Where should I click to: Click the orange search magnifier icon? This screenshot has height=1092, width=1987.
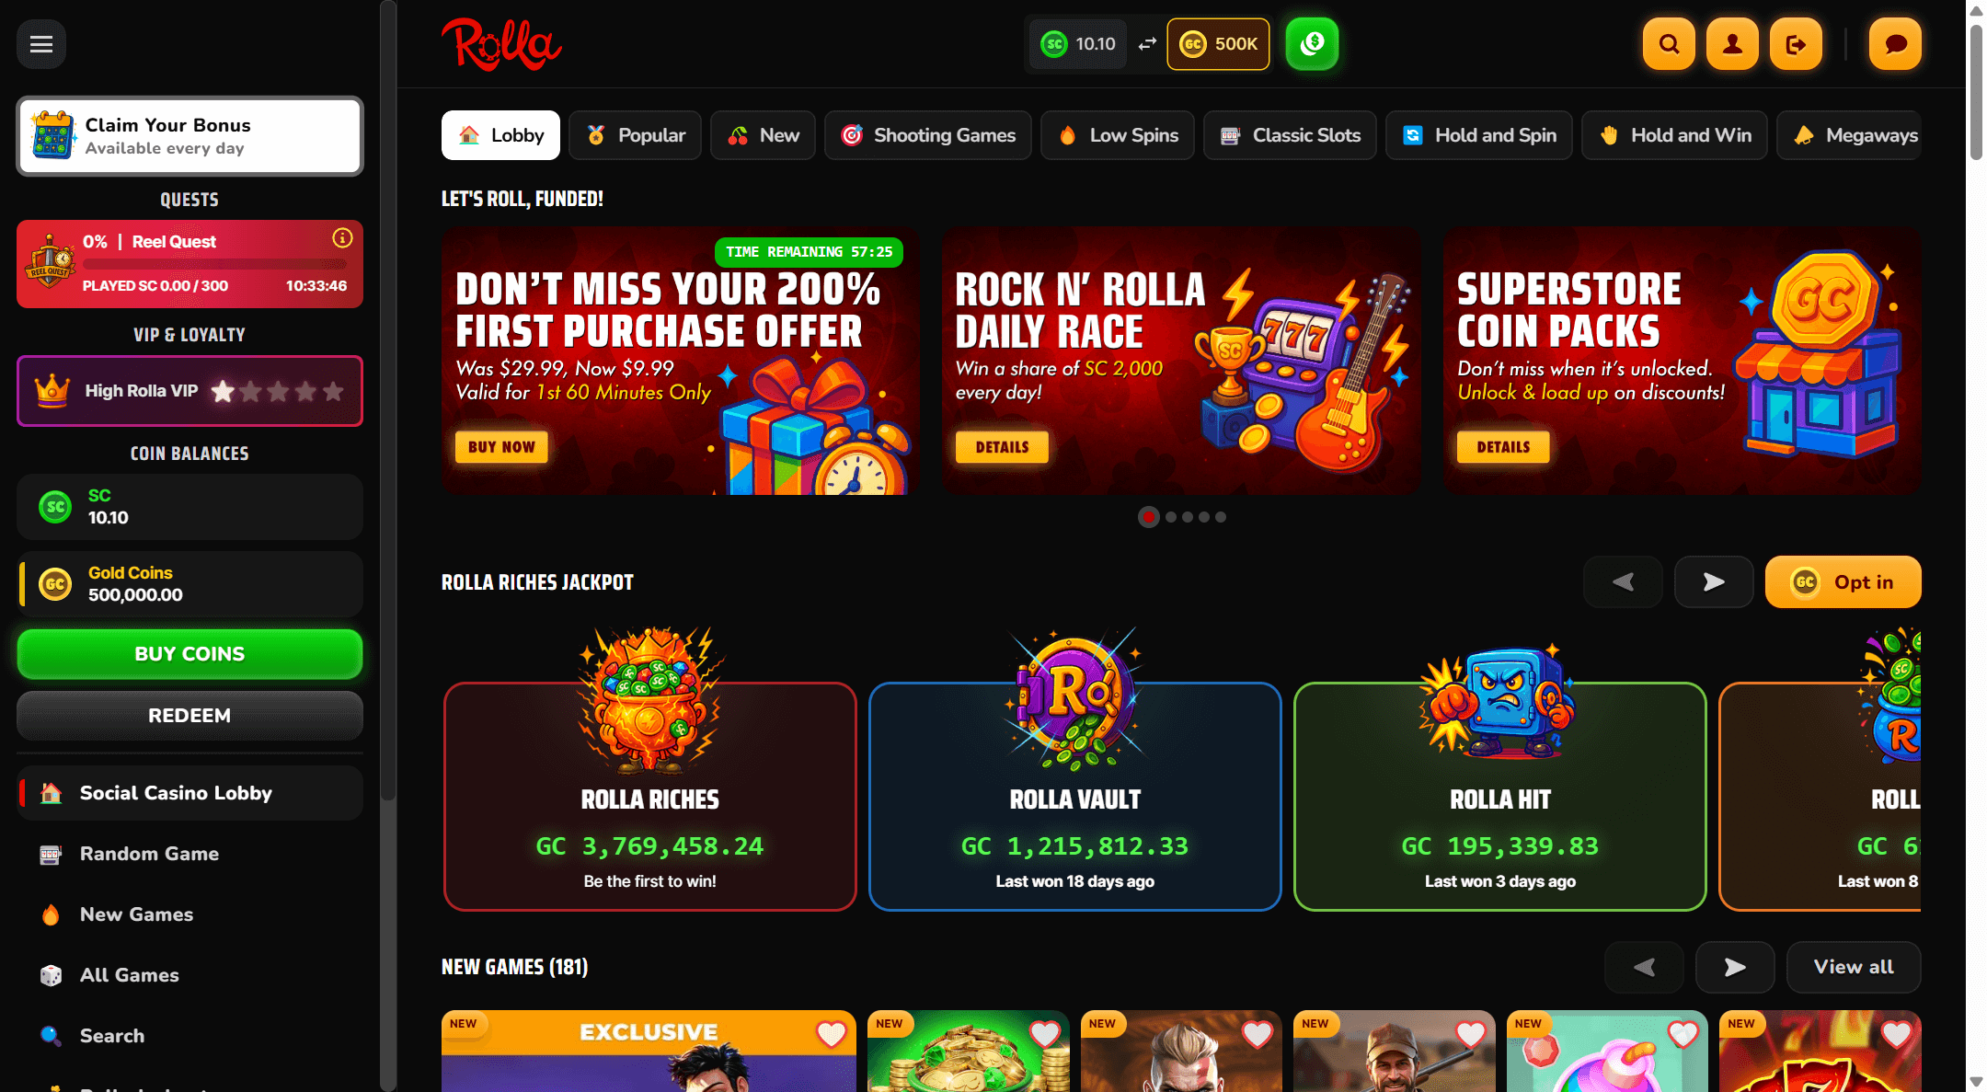pos(1669,44)
